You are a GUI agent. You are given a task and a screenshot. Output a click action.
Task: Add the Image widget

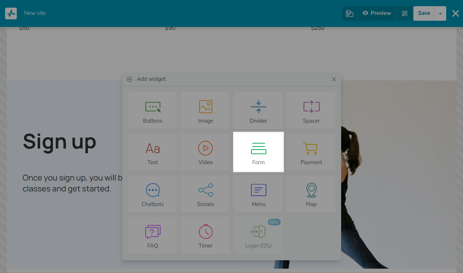pyautogui.click(x=205, y=111)
